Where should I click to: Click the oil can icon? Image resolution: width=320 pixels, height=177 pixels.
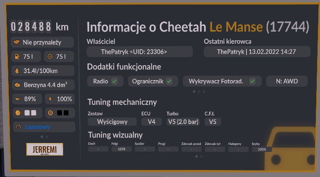pos(18,99)
